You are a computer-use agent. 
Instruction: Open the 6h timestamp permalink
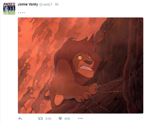57,4
